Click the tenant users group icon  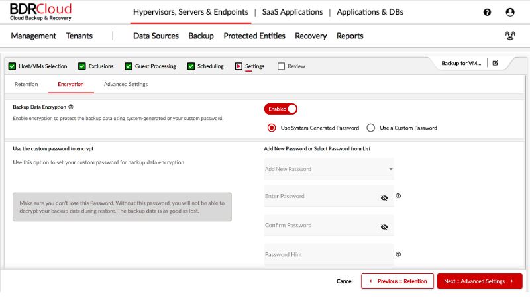pos(510,36)
